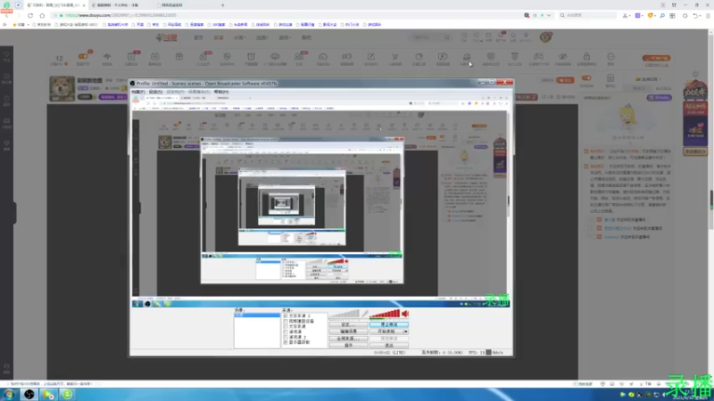The image size is (714, 401).
Task: Select the highlighted scene in OBS scene list
Action: (x=257, y=315)
